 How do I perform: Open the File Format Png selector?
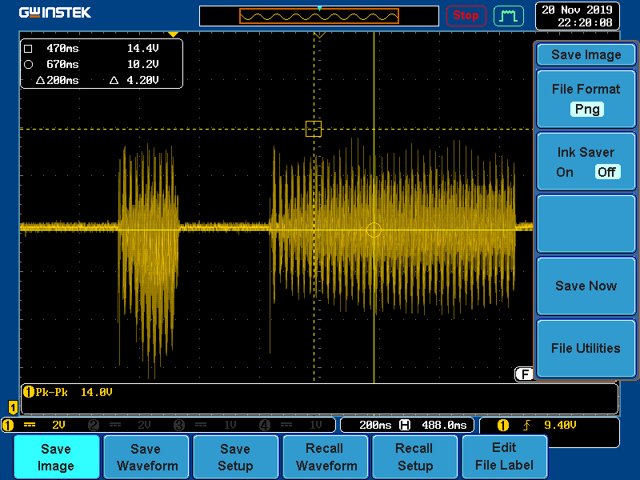[586, 110]
